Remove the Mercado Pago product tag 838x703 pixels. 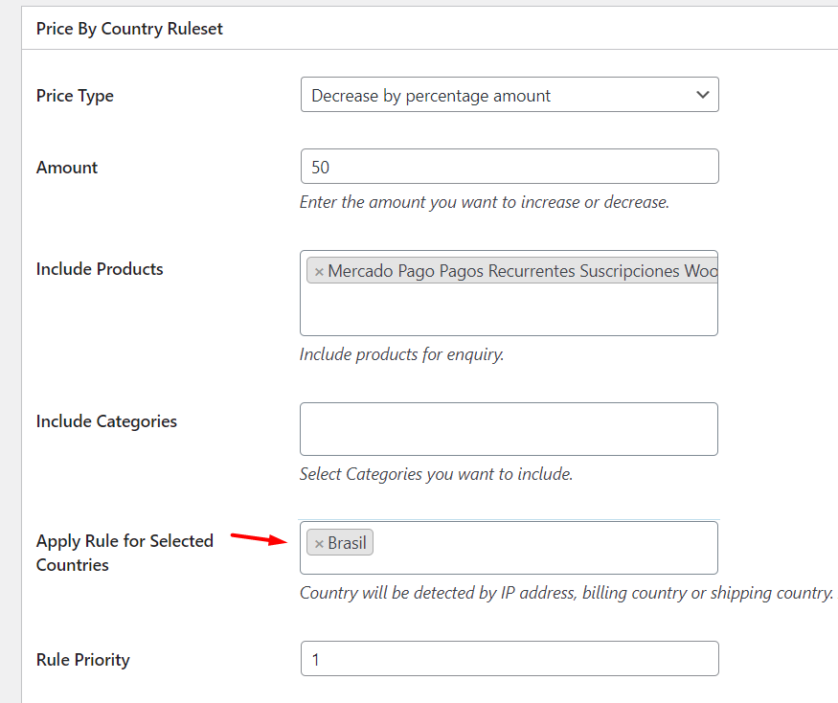pos(319,272)
